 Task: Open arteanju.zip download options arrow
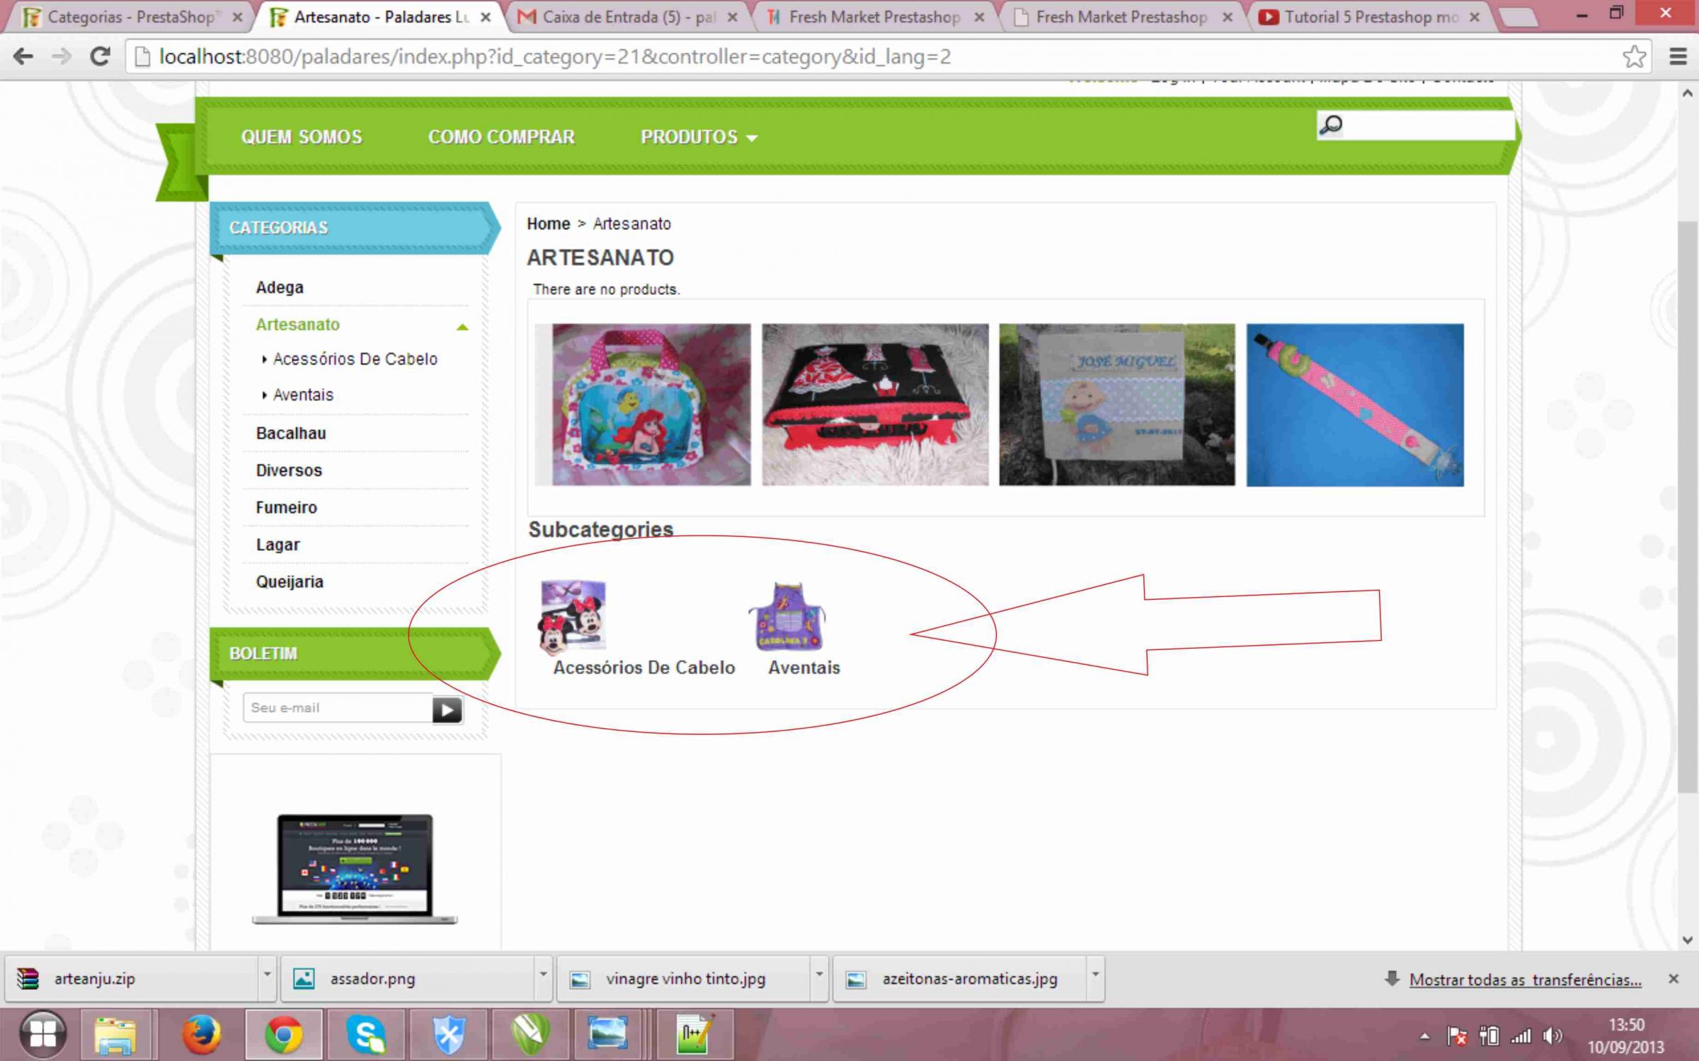267,975
